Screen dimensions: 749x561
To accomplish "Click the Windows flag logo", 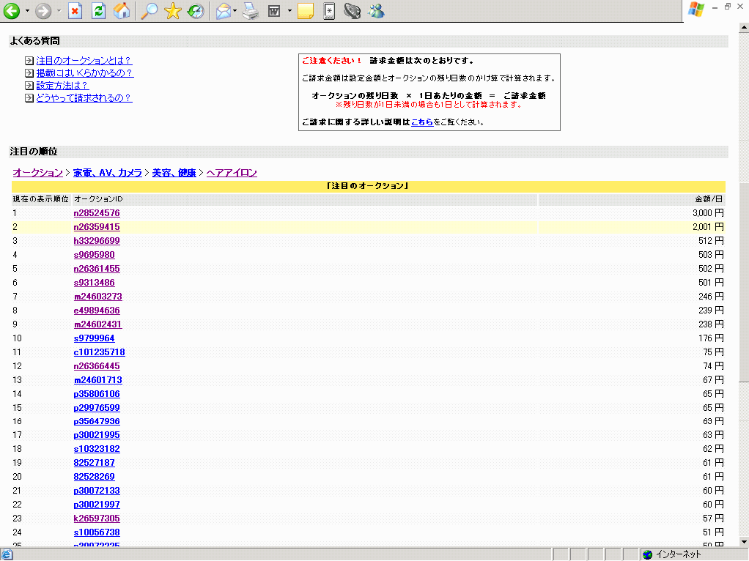I will 696,9.
